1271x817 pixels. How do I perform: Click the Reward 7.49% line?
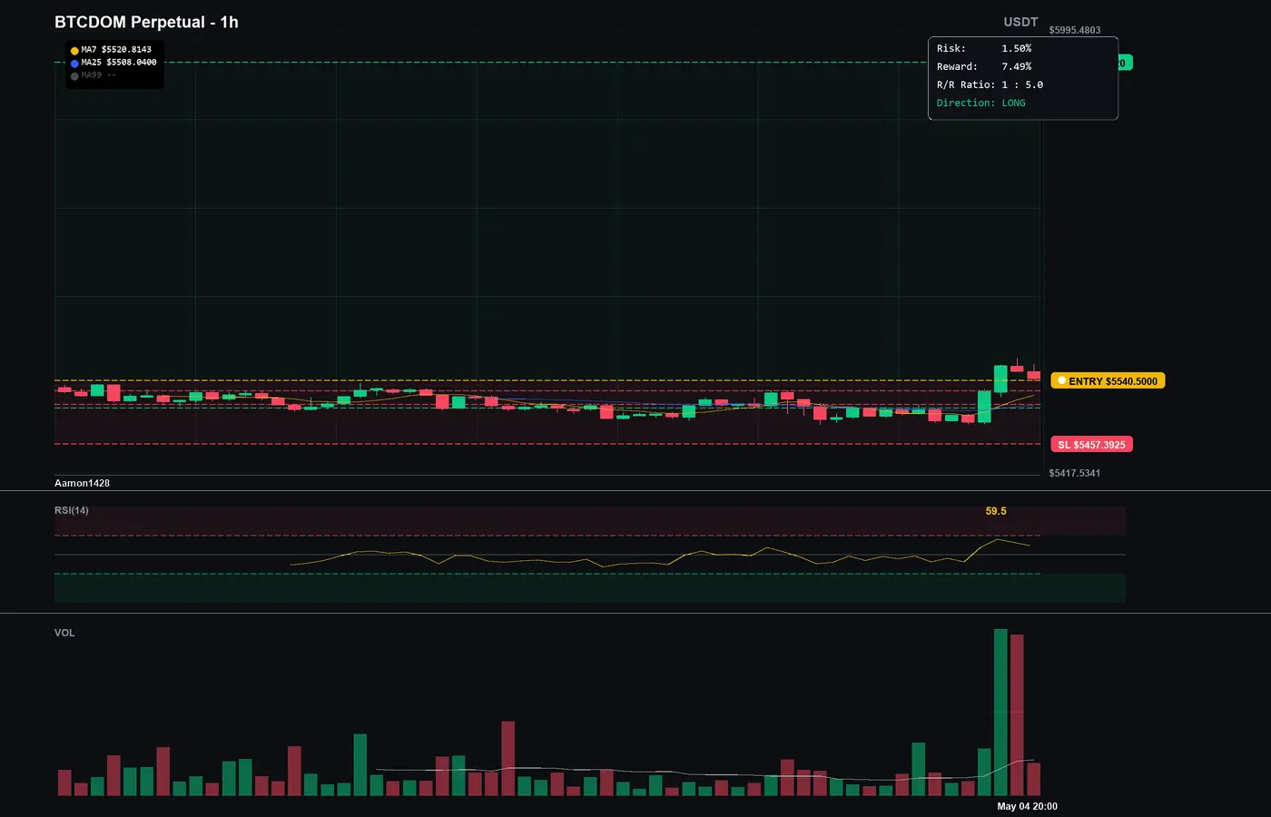click(984, 66)
